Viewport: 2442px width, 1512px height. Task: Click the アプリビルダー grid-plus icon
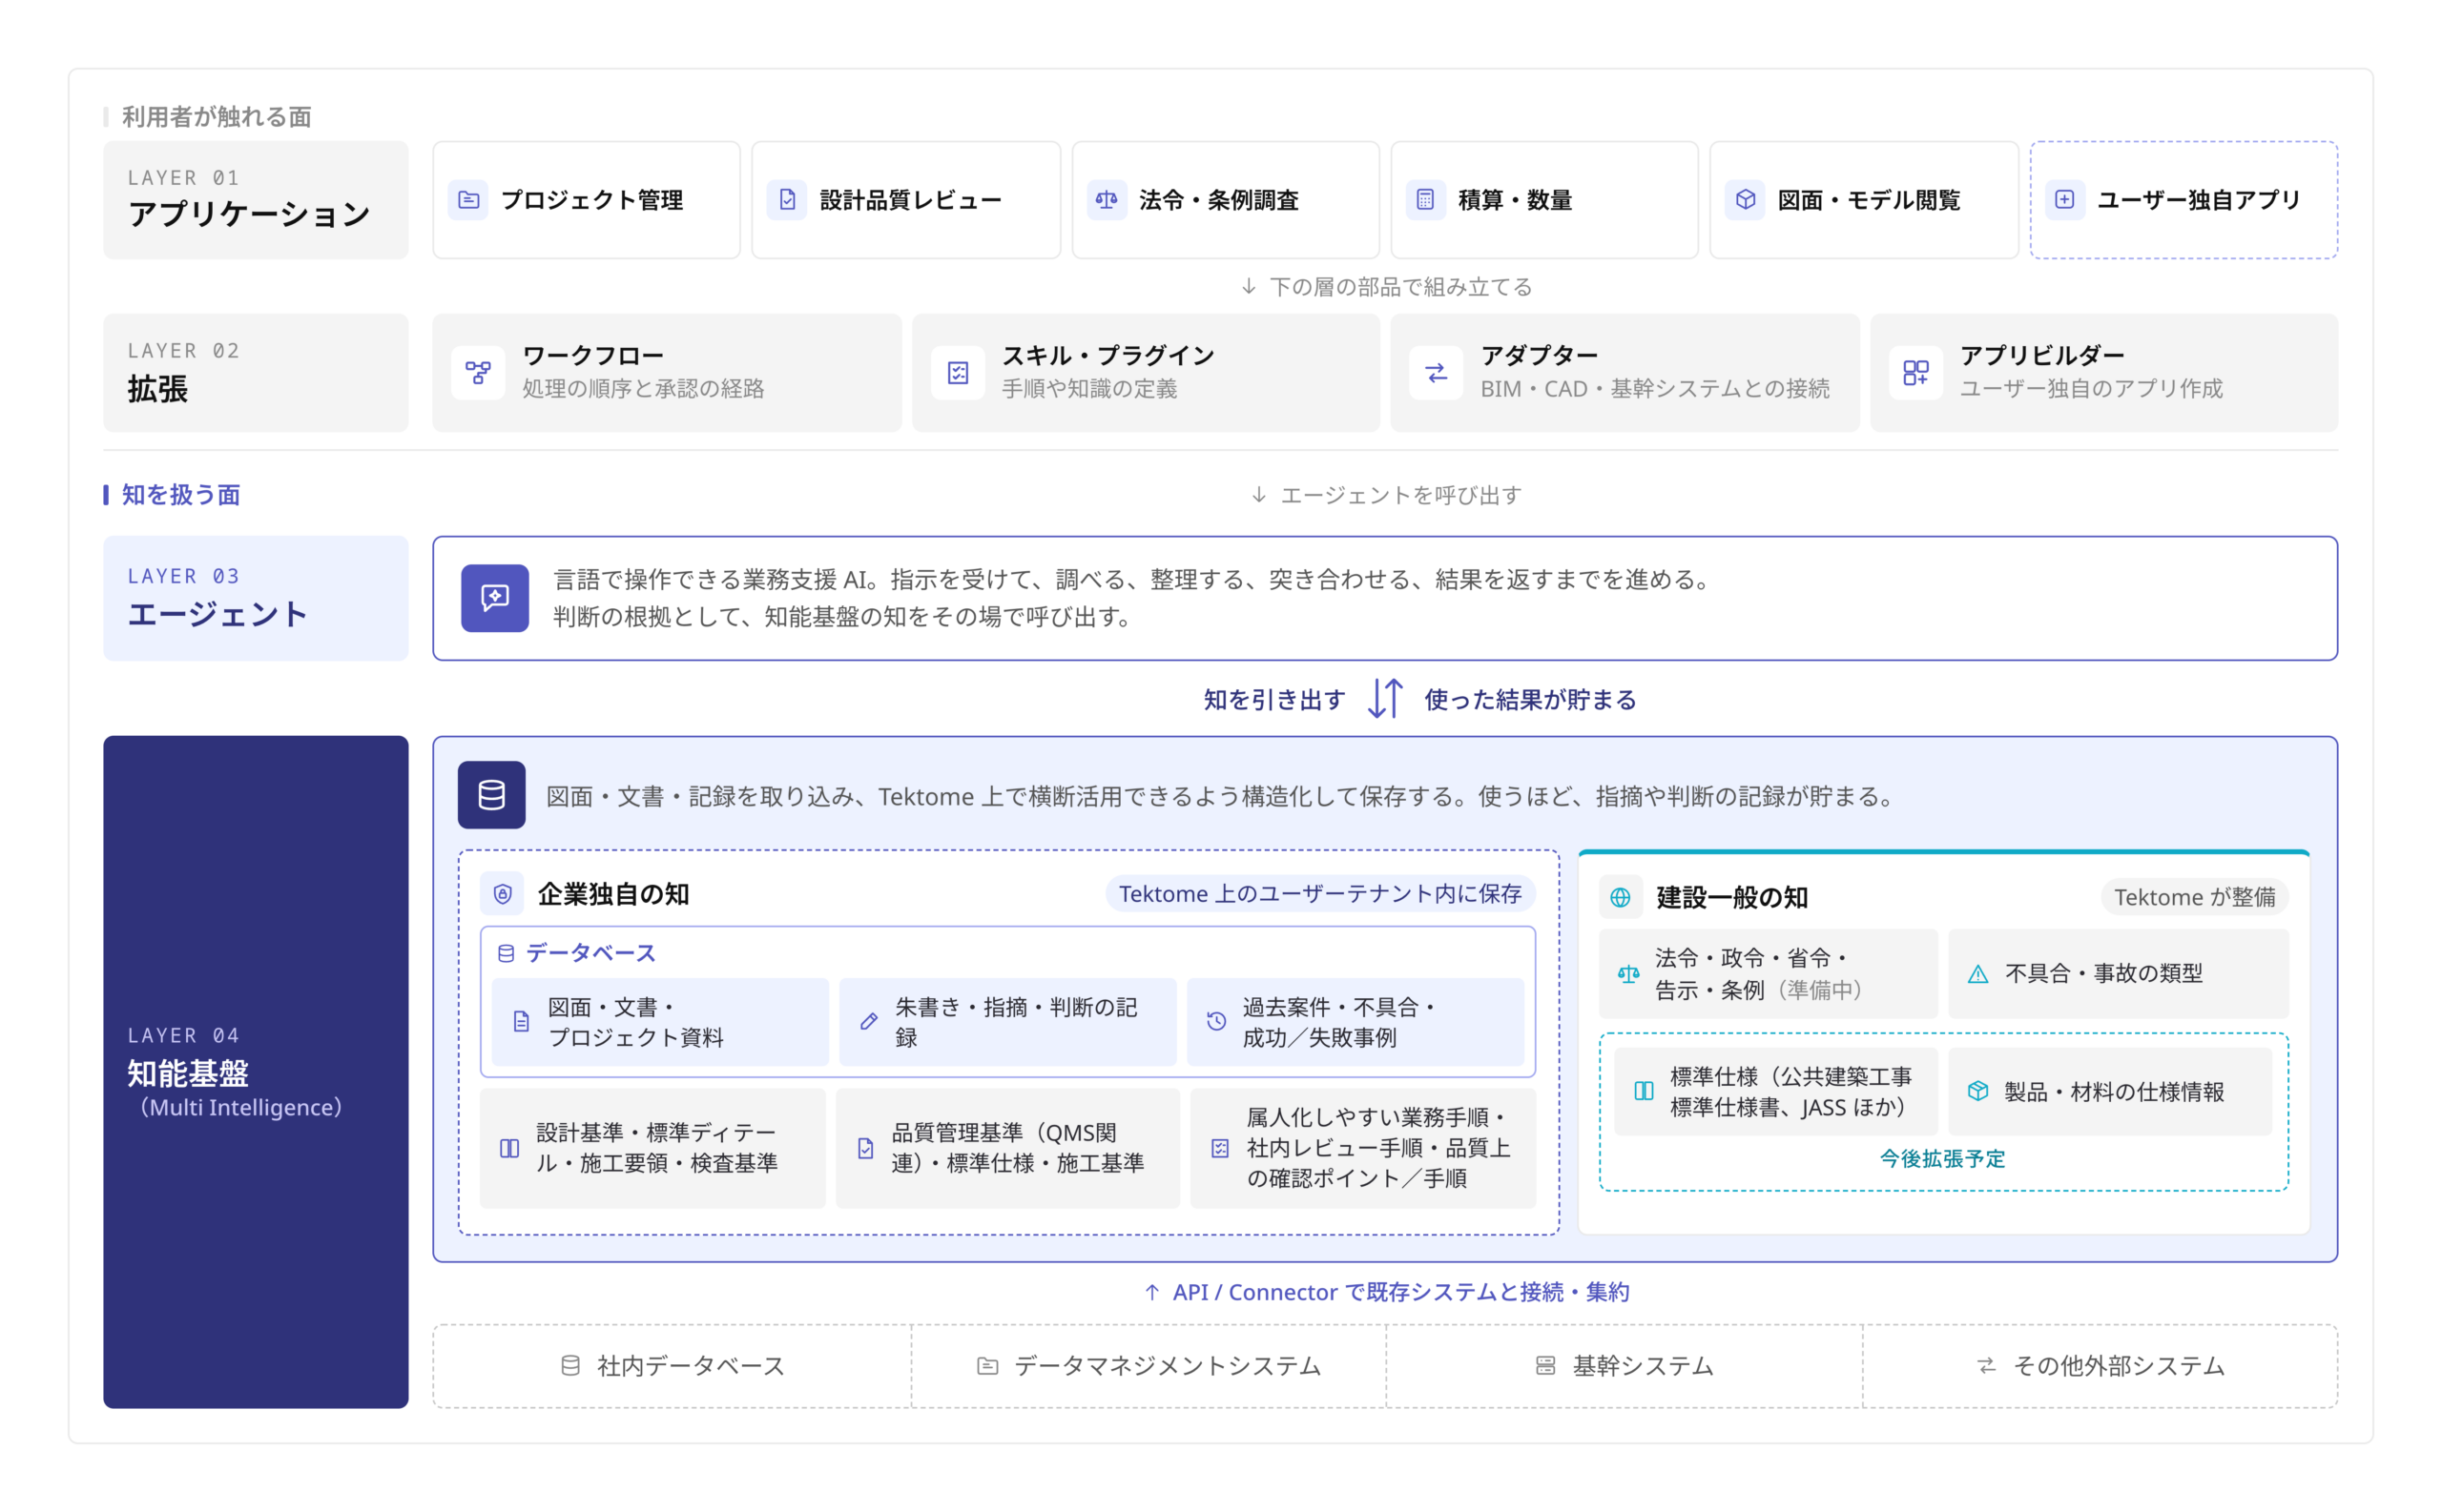(x=1915, y=373)
